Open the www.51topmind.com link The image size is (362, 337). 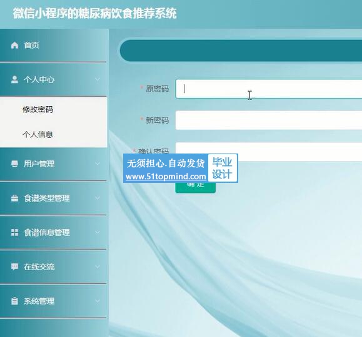(x=166, y=177)
